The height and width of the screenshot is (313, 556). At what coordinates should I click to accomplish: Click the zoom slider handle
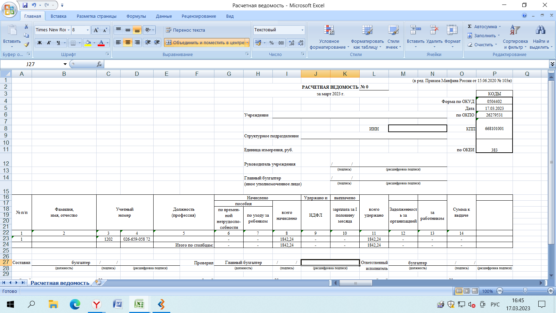click(x=525, y=291)
